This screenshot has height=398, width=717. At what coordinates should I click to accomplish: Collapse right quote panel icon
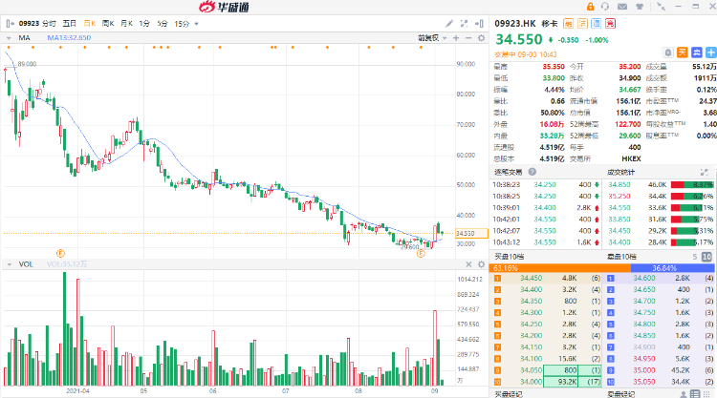pyautogui.click(x=479, y=23)
